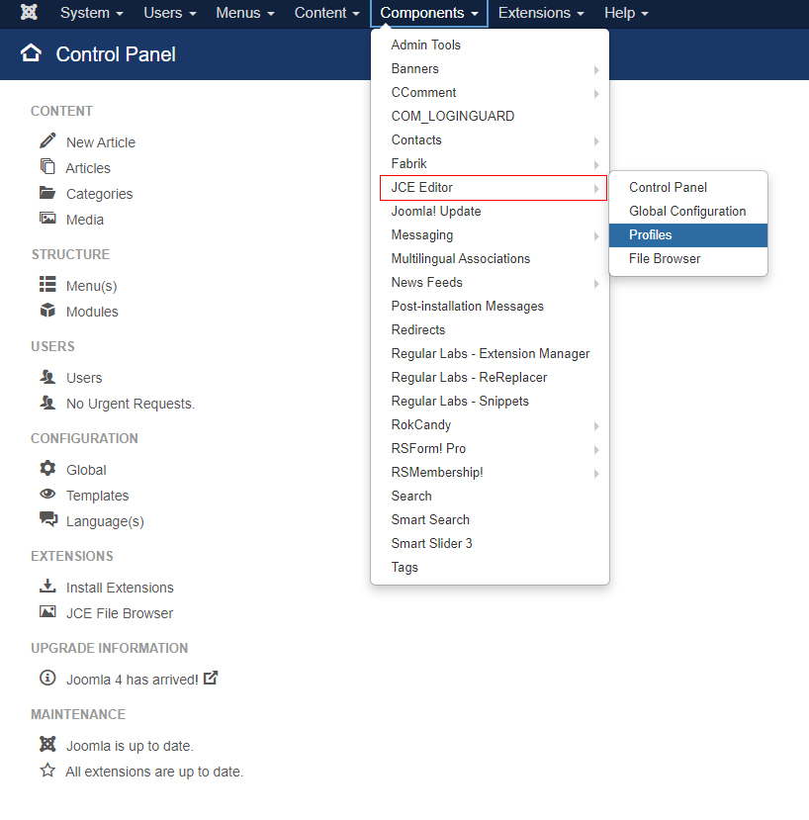Click the Install Extensions link
This screenshot has width=809, height=820.
pyautogui.click(x=120, y=588)
